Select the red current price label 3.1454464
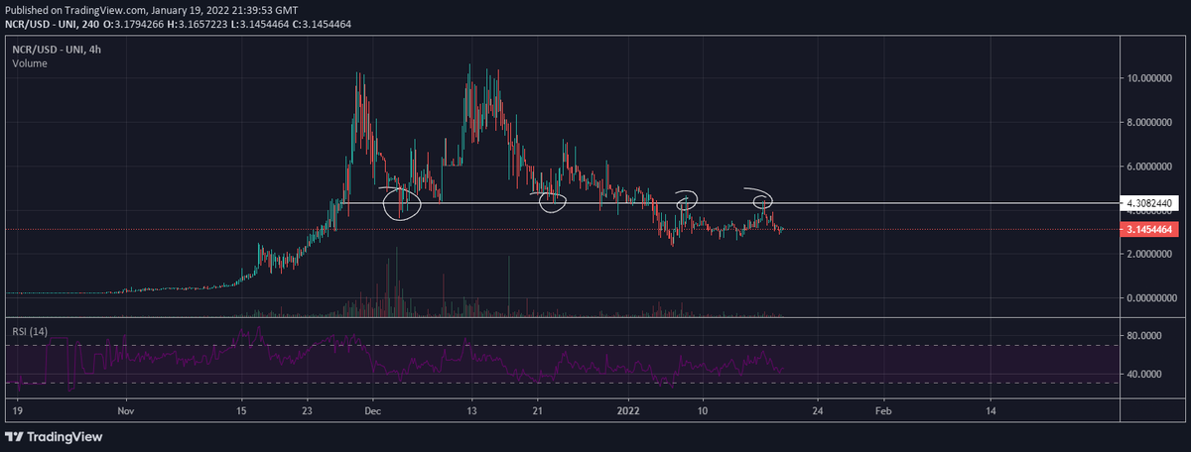The image size is (1191, 452). coord(1147,230)
